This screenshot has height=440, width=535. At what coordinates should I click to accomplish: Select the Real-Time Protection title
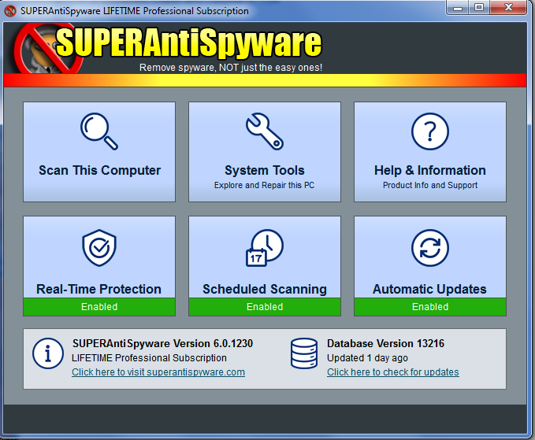click(x=98, y=289)
